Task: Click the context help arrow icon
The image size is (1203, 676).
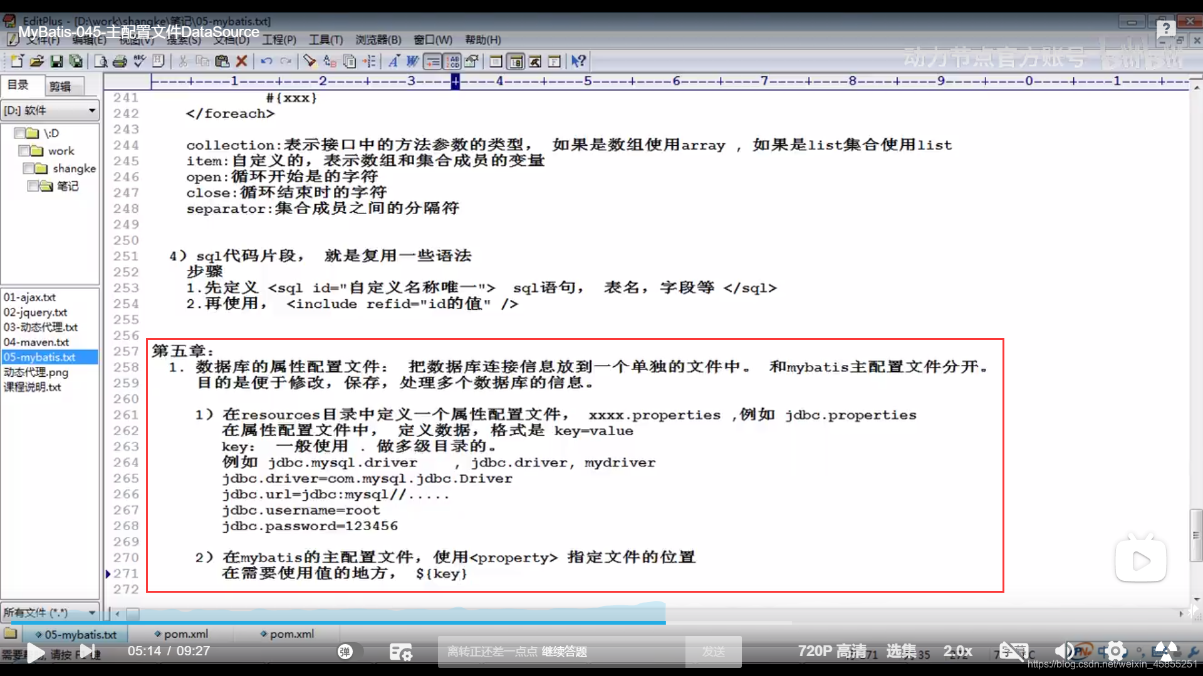Action: 578,61
